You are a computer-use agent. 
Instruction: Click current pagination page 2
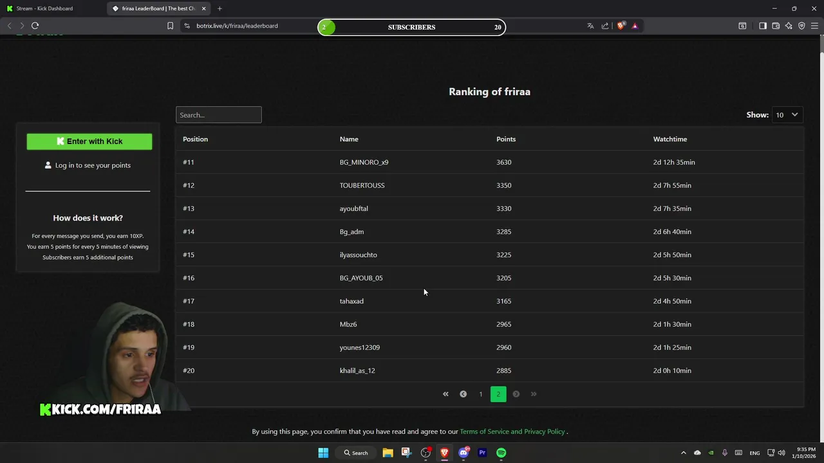pos(498,394)
